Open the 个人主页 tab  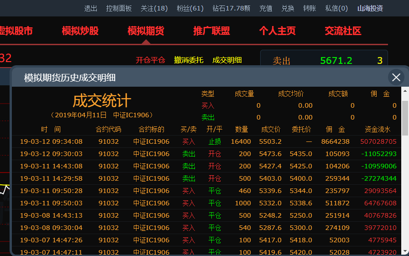(278, 31)
